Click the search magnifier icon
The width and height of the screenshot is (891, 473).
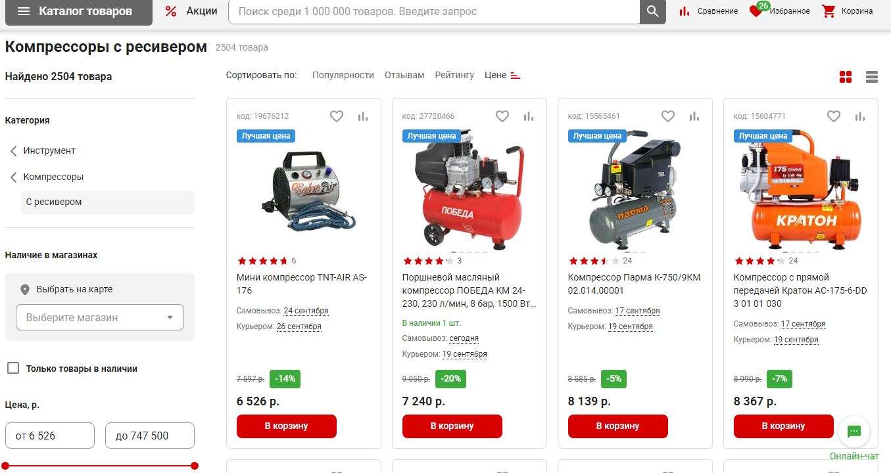[x=652, y=11]
